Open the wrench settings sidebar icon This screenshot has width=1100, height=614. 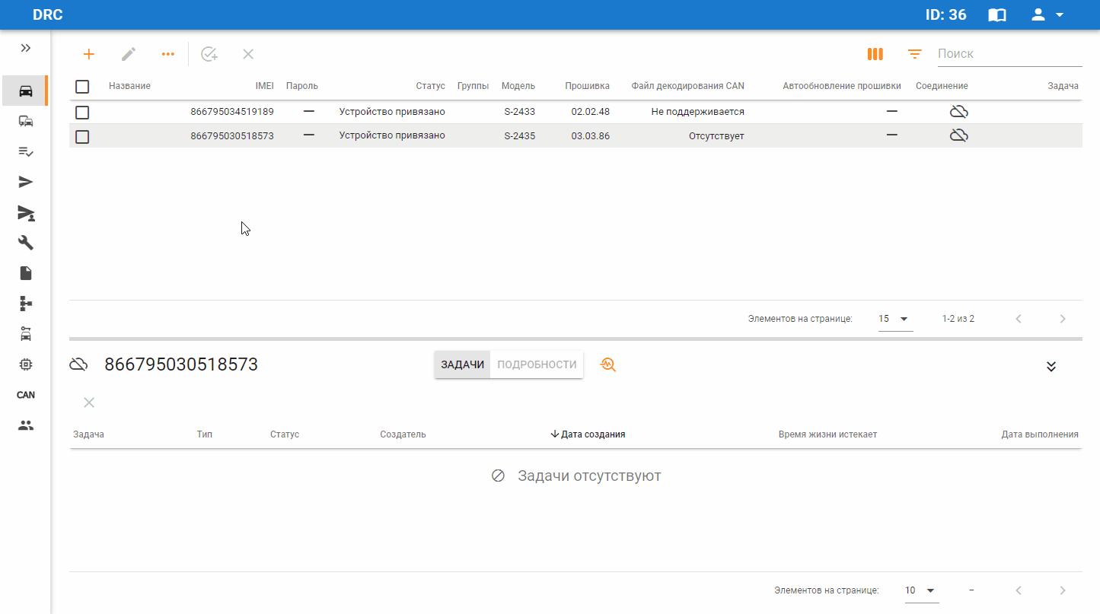(26, 243)
